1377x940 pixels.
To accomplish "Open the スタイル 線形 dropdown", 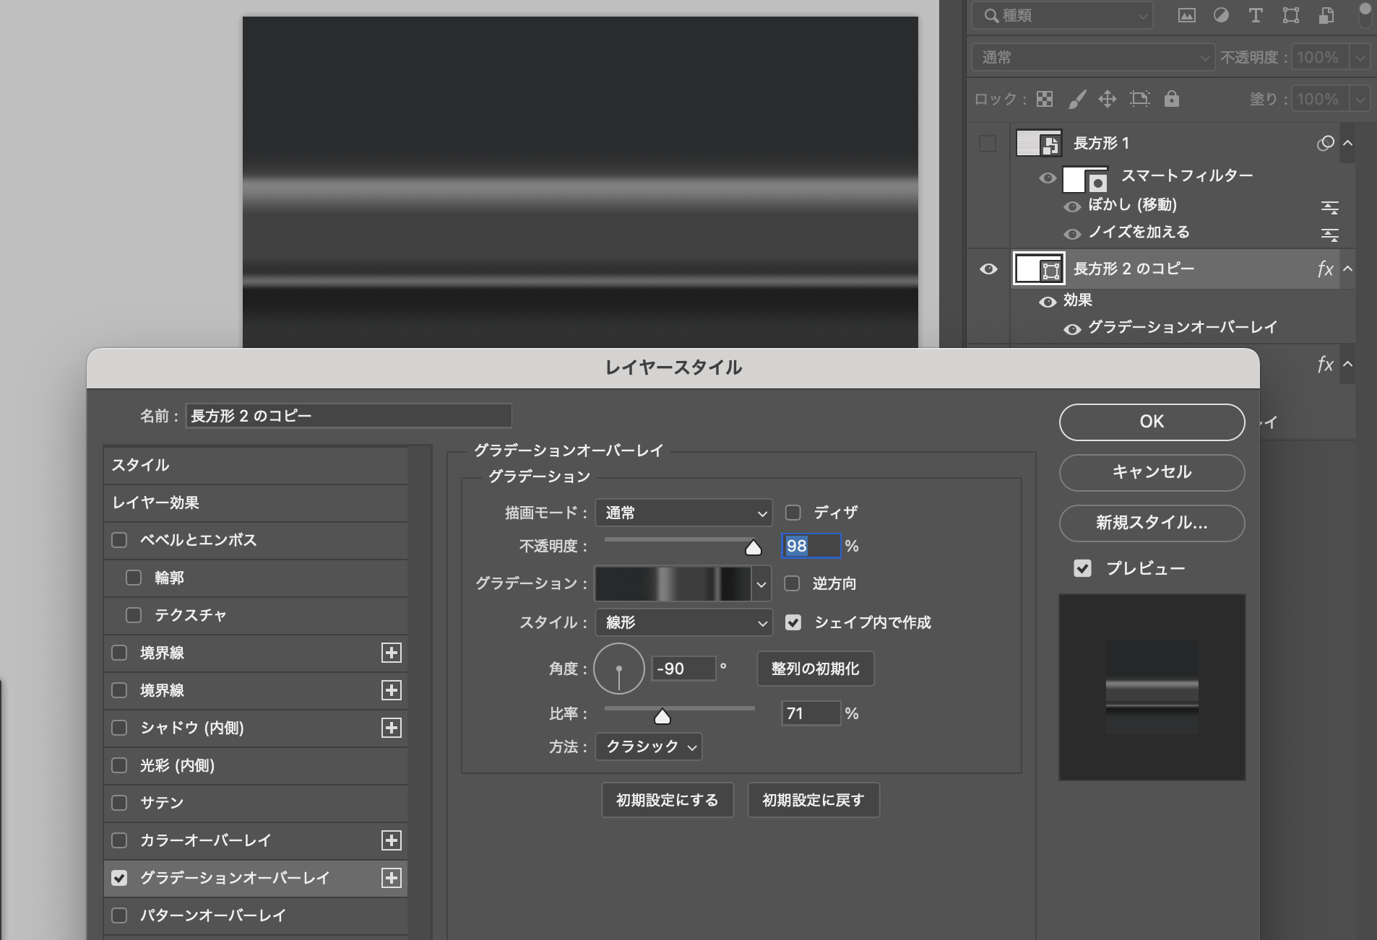I will click(683, 622).
